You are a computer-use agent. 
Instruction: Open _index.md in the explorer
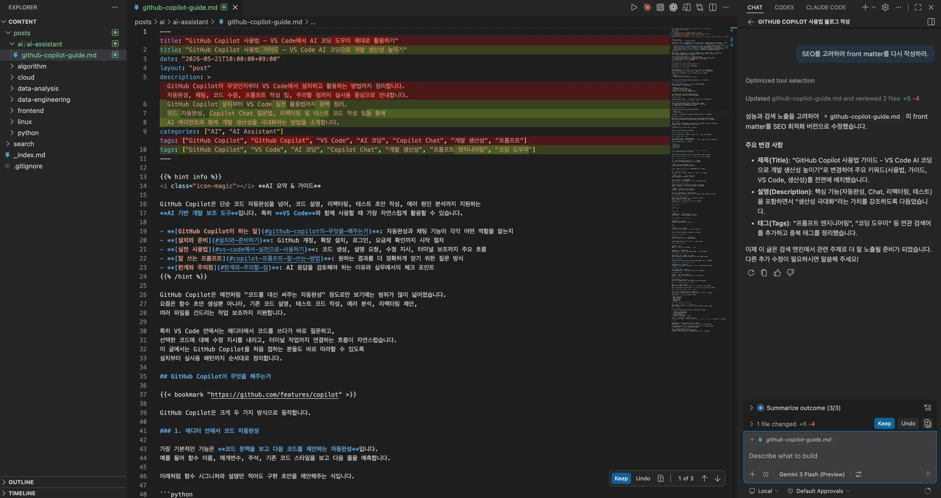[x=29, y=155]
